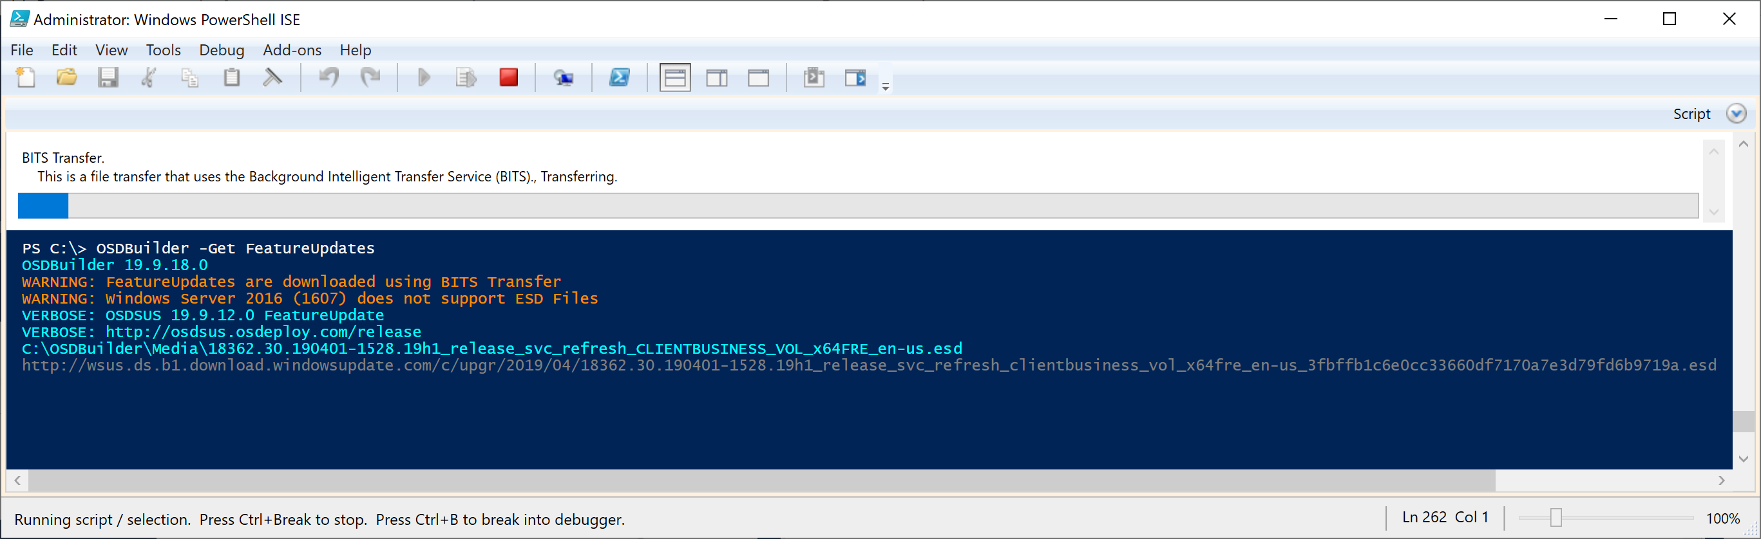Click the Open script folder icon
This screenshot has width=1761, height=539.
click(x=67, y=78)
